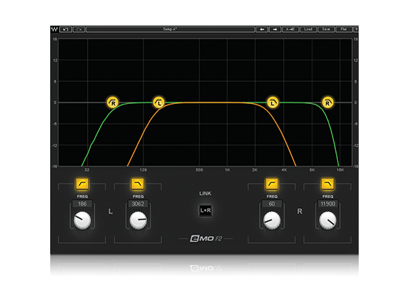Screen dimensions: 409x302
Task: Select the L low-pass graph marker
Action: [x=273, y=103]
